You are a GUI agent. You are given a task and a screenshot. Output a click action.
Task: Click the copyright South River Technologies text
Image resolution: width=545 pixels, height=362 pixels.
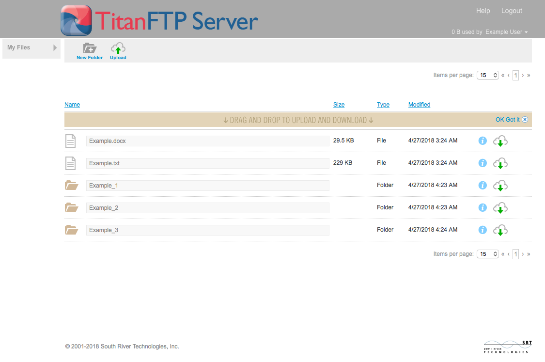pos(122,346)
